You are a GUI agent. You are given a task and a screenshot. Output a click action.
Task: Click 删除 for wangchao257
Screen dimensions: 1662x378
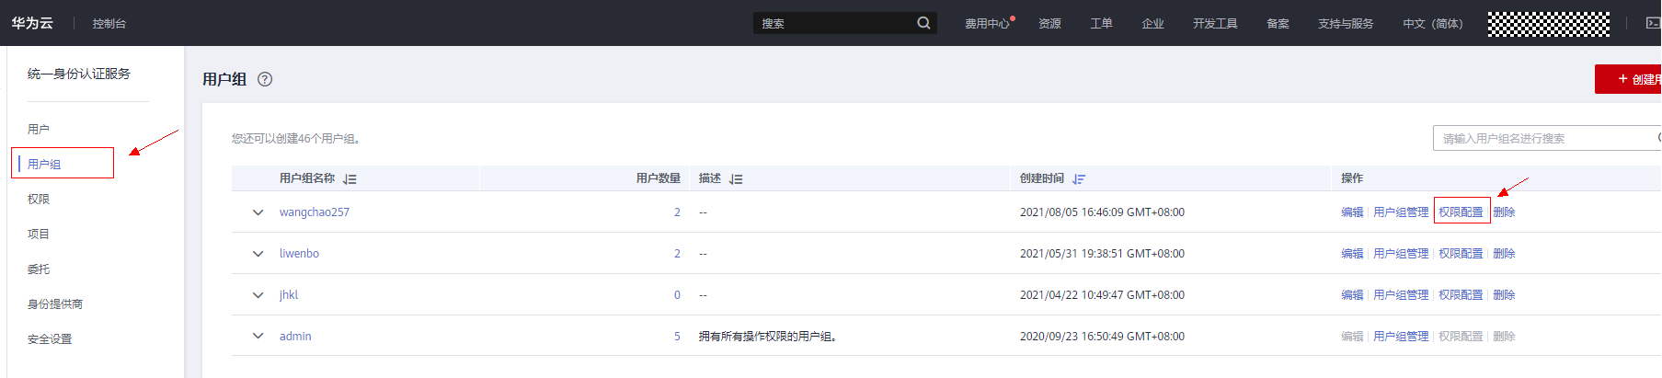coord(1504,212)
